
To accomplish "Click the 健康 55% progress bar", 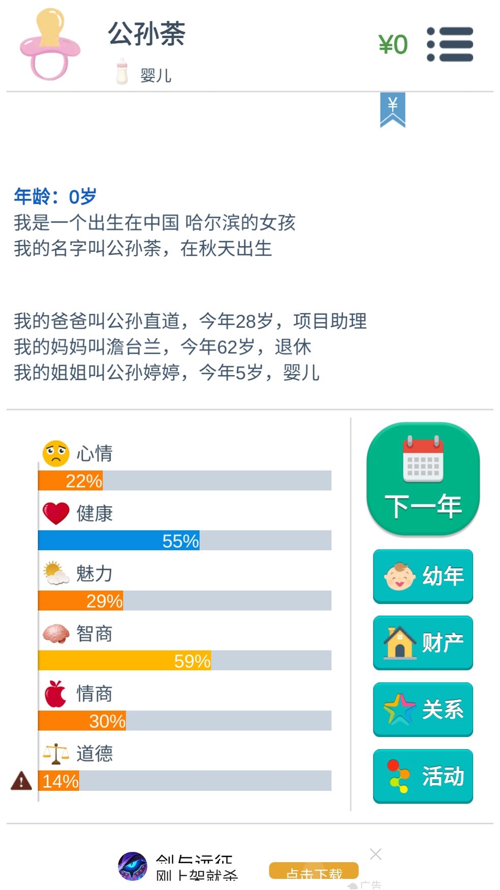I will click(184, 540).
